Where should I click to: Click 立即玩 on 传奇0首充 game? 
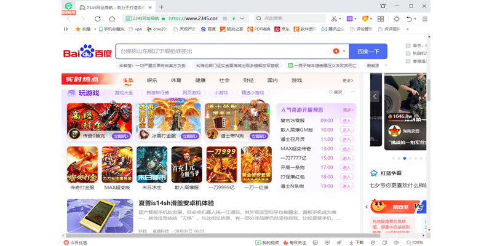[x=121, y=136]
